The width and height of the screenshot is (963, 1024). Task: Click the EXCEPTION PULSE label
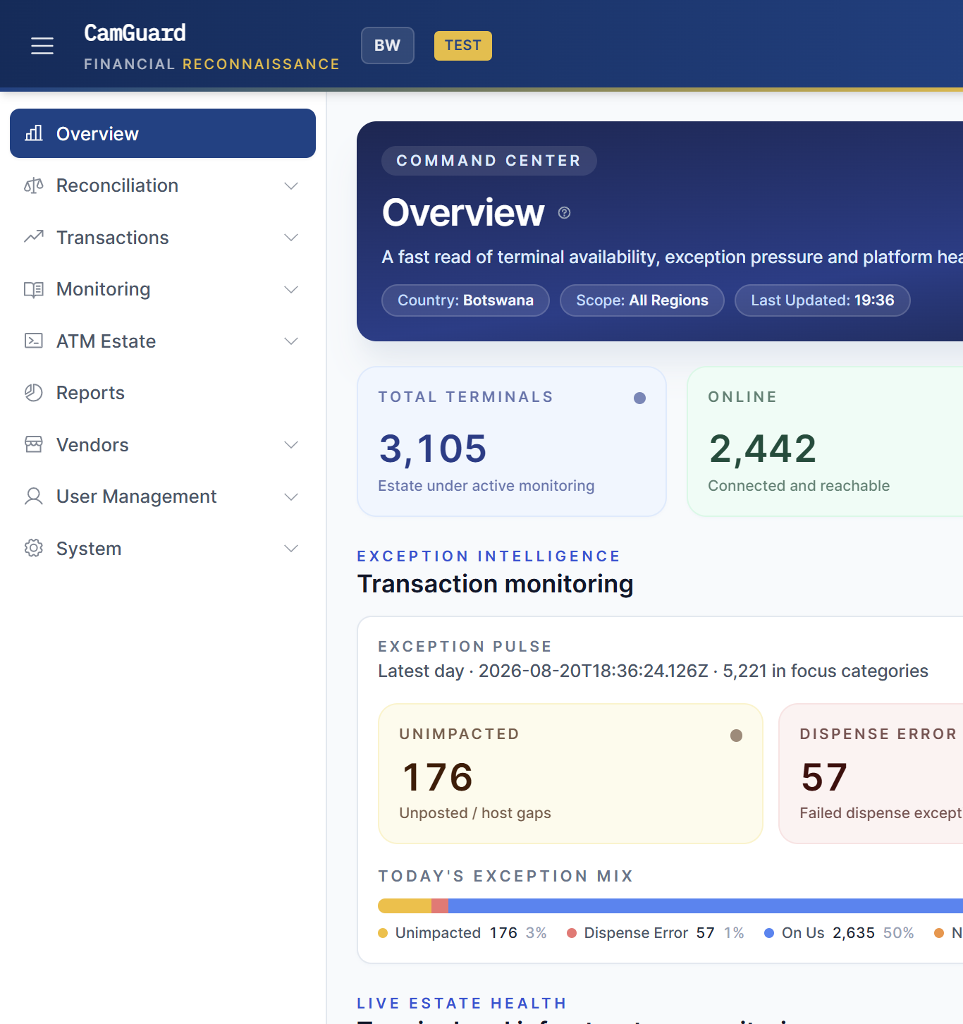(x=465, y=647)
